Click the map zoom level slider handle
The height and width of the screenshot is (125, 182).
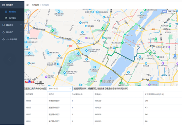point(28,23)
